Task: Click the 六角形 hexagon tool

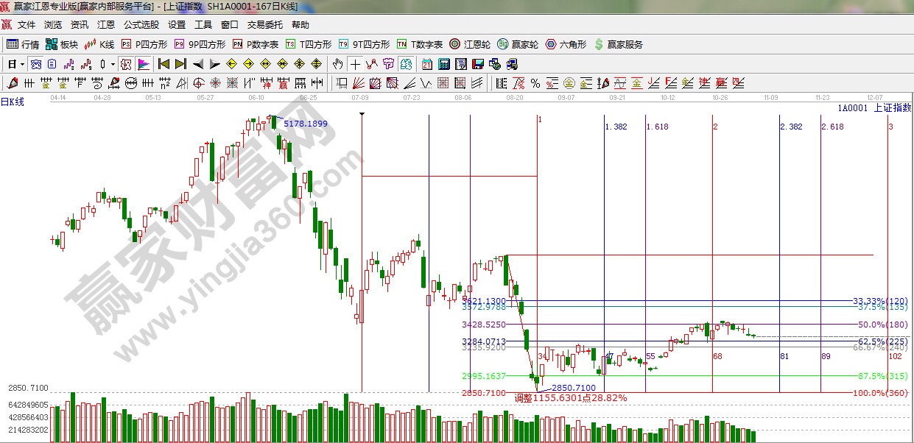Action: coord(566,44)
